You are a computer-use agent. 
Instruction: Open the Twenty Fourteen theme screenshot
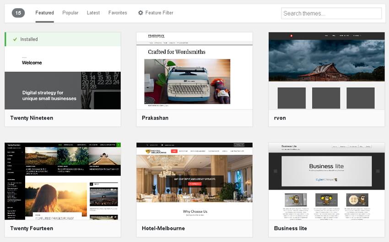[63, 181]
